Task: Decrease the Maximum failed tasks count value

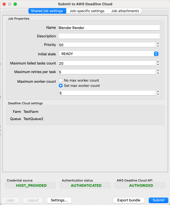Action: (158, 65)
